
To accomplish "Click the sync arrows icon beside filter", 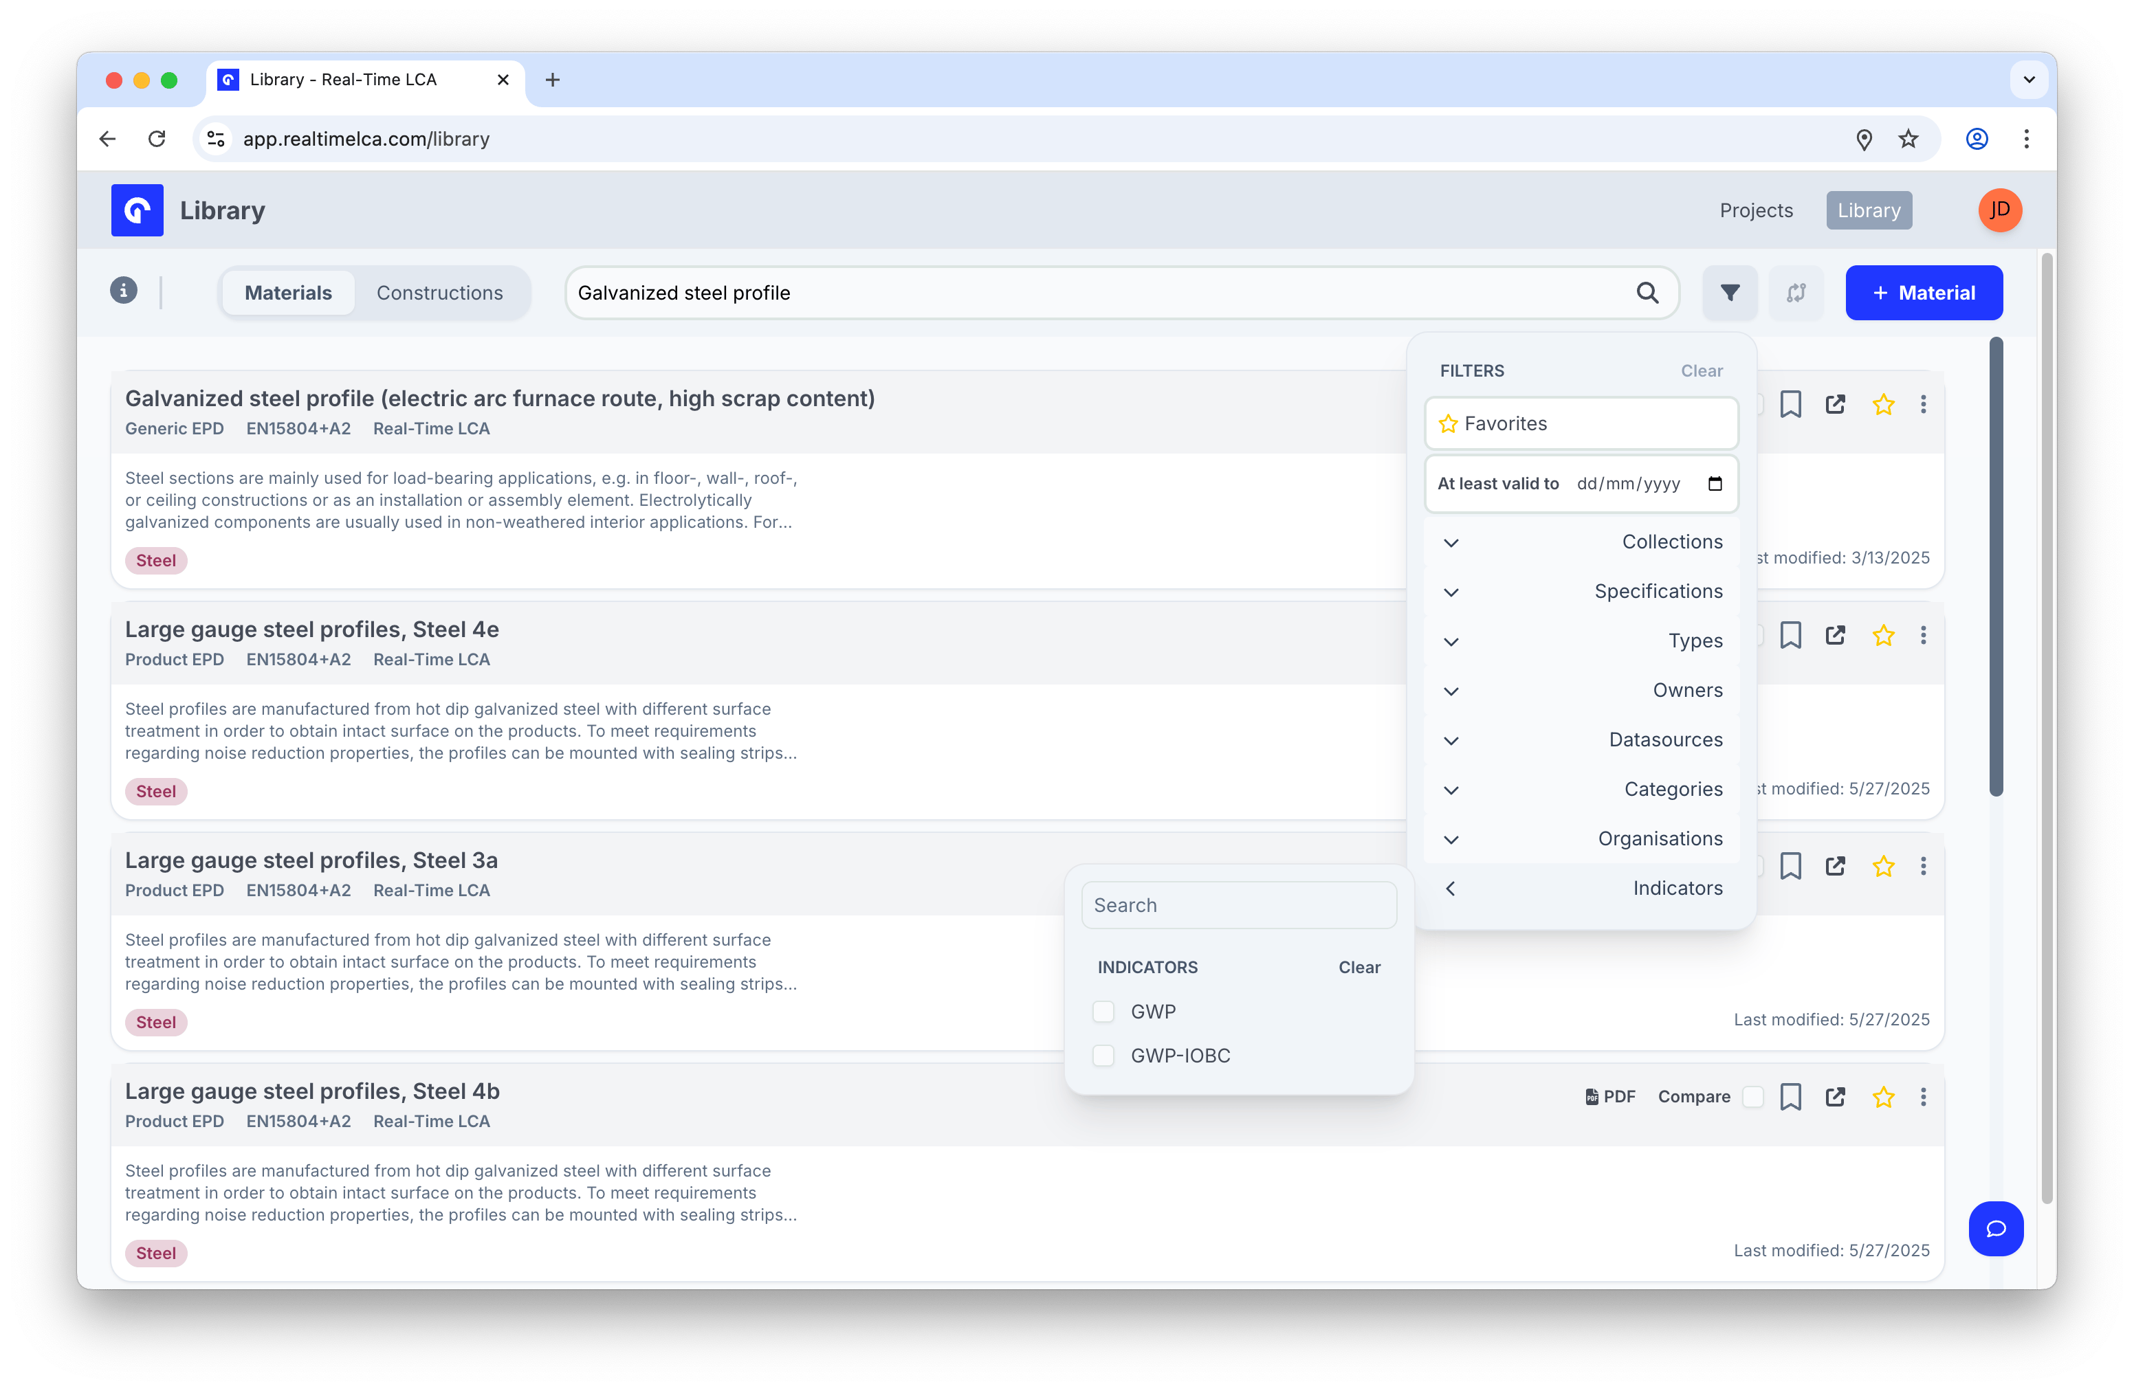I will [1796, 293].
